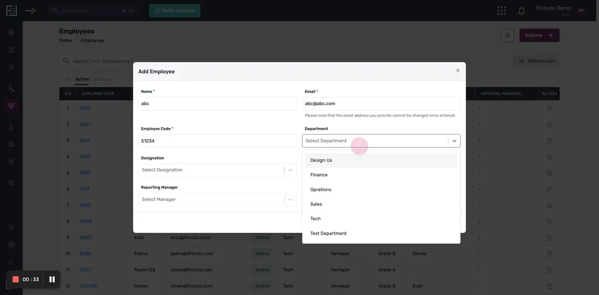Stop the screen recording

[x=16, y=279]
